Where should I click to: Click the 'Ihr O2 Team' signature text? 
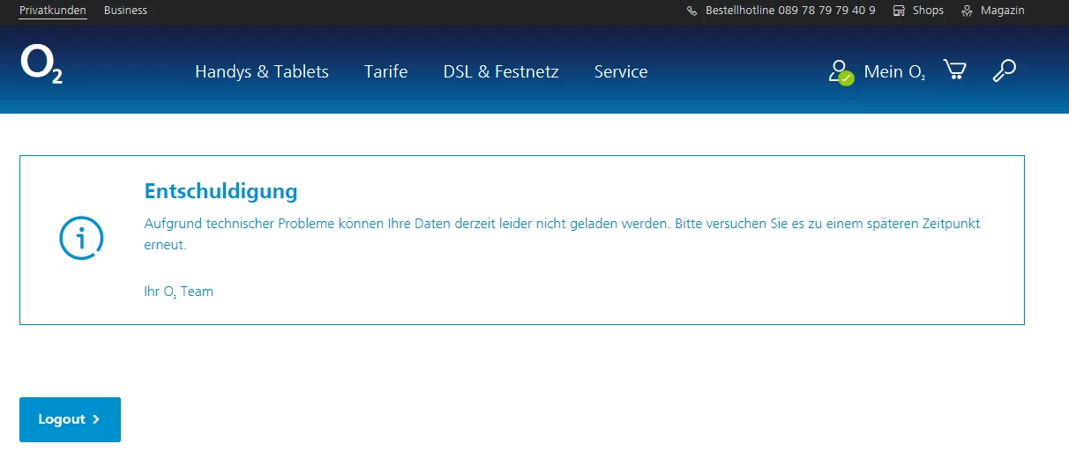click(178, 292)
